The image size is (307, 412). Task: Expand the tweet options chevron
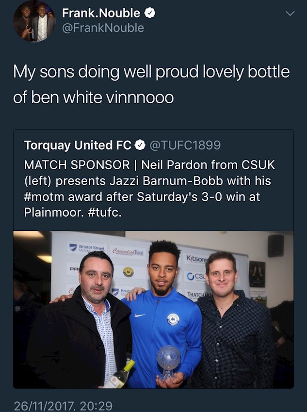tap(290, 14)
